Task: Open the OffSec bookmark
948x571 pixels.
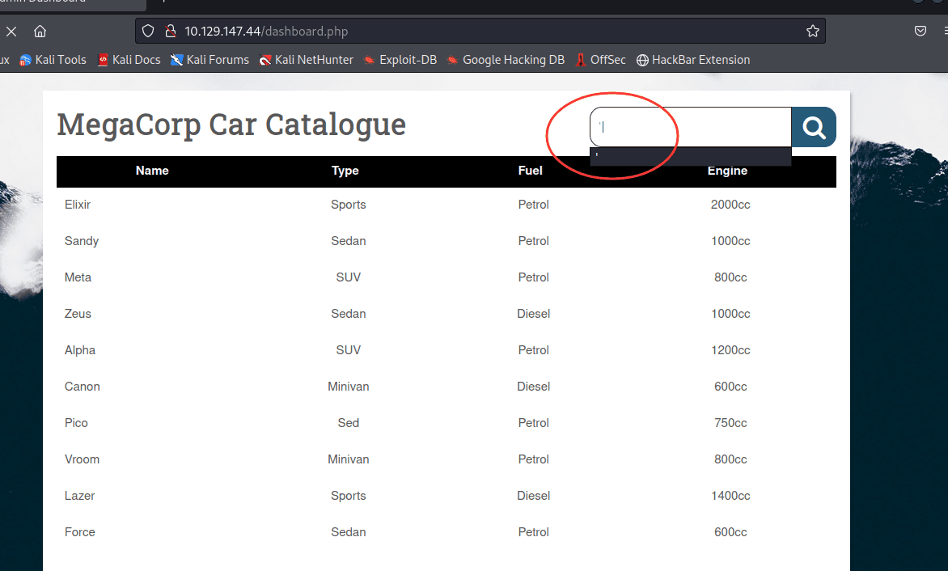Action: coord(600,60)
